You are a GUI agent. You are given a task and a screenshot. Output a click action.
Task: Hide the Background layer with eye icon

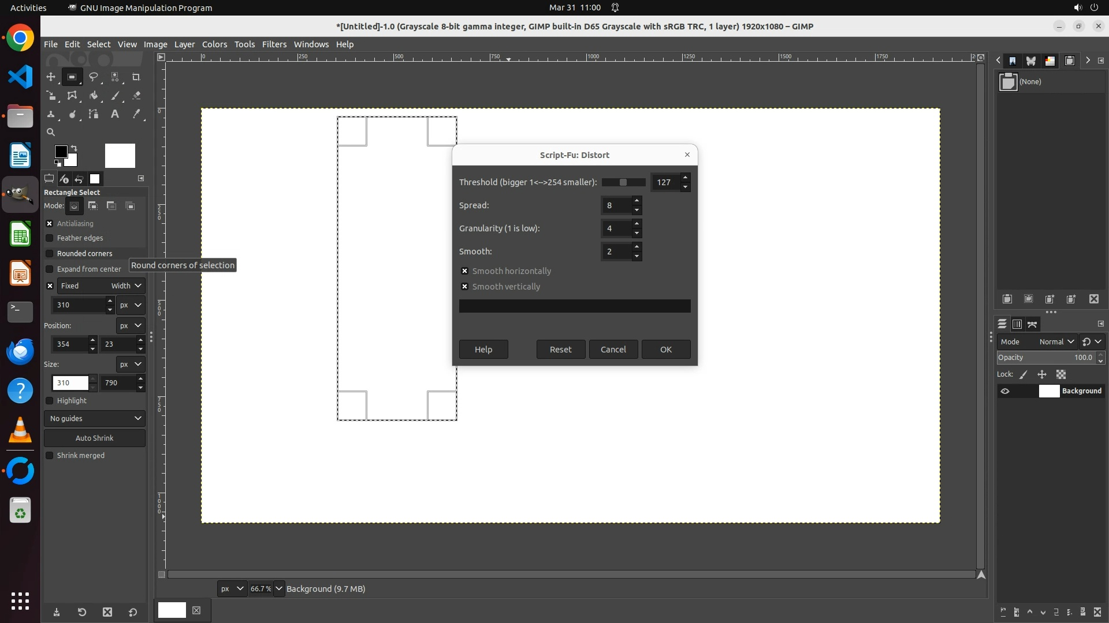click(x=1005, y=391)
